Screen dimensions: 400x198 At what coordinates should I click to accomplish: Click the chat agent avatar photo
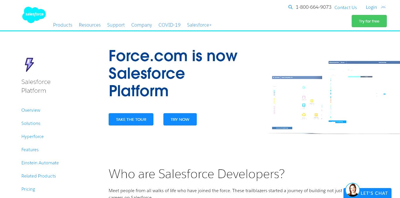coord(352,190)
